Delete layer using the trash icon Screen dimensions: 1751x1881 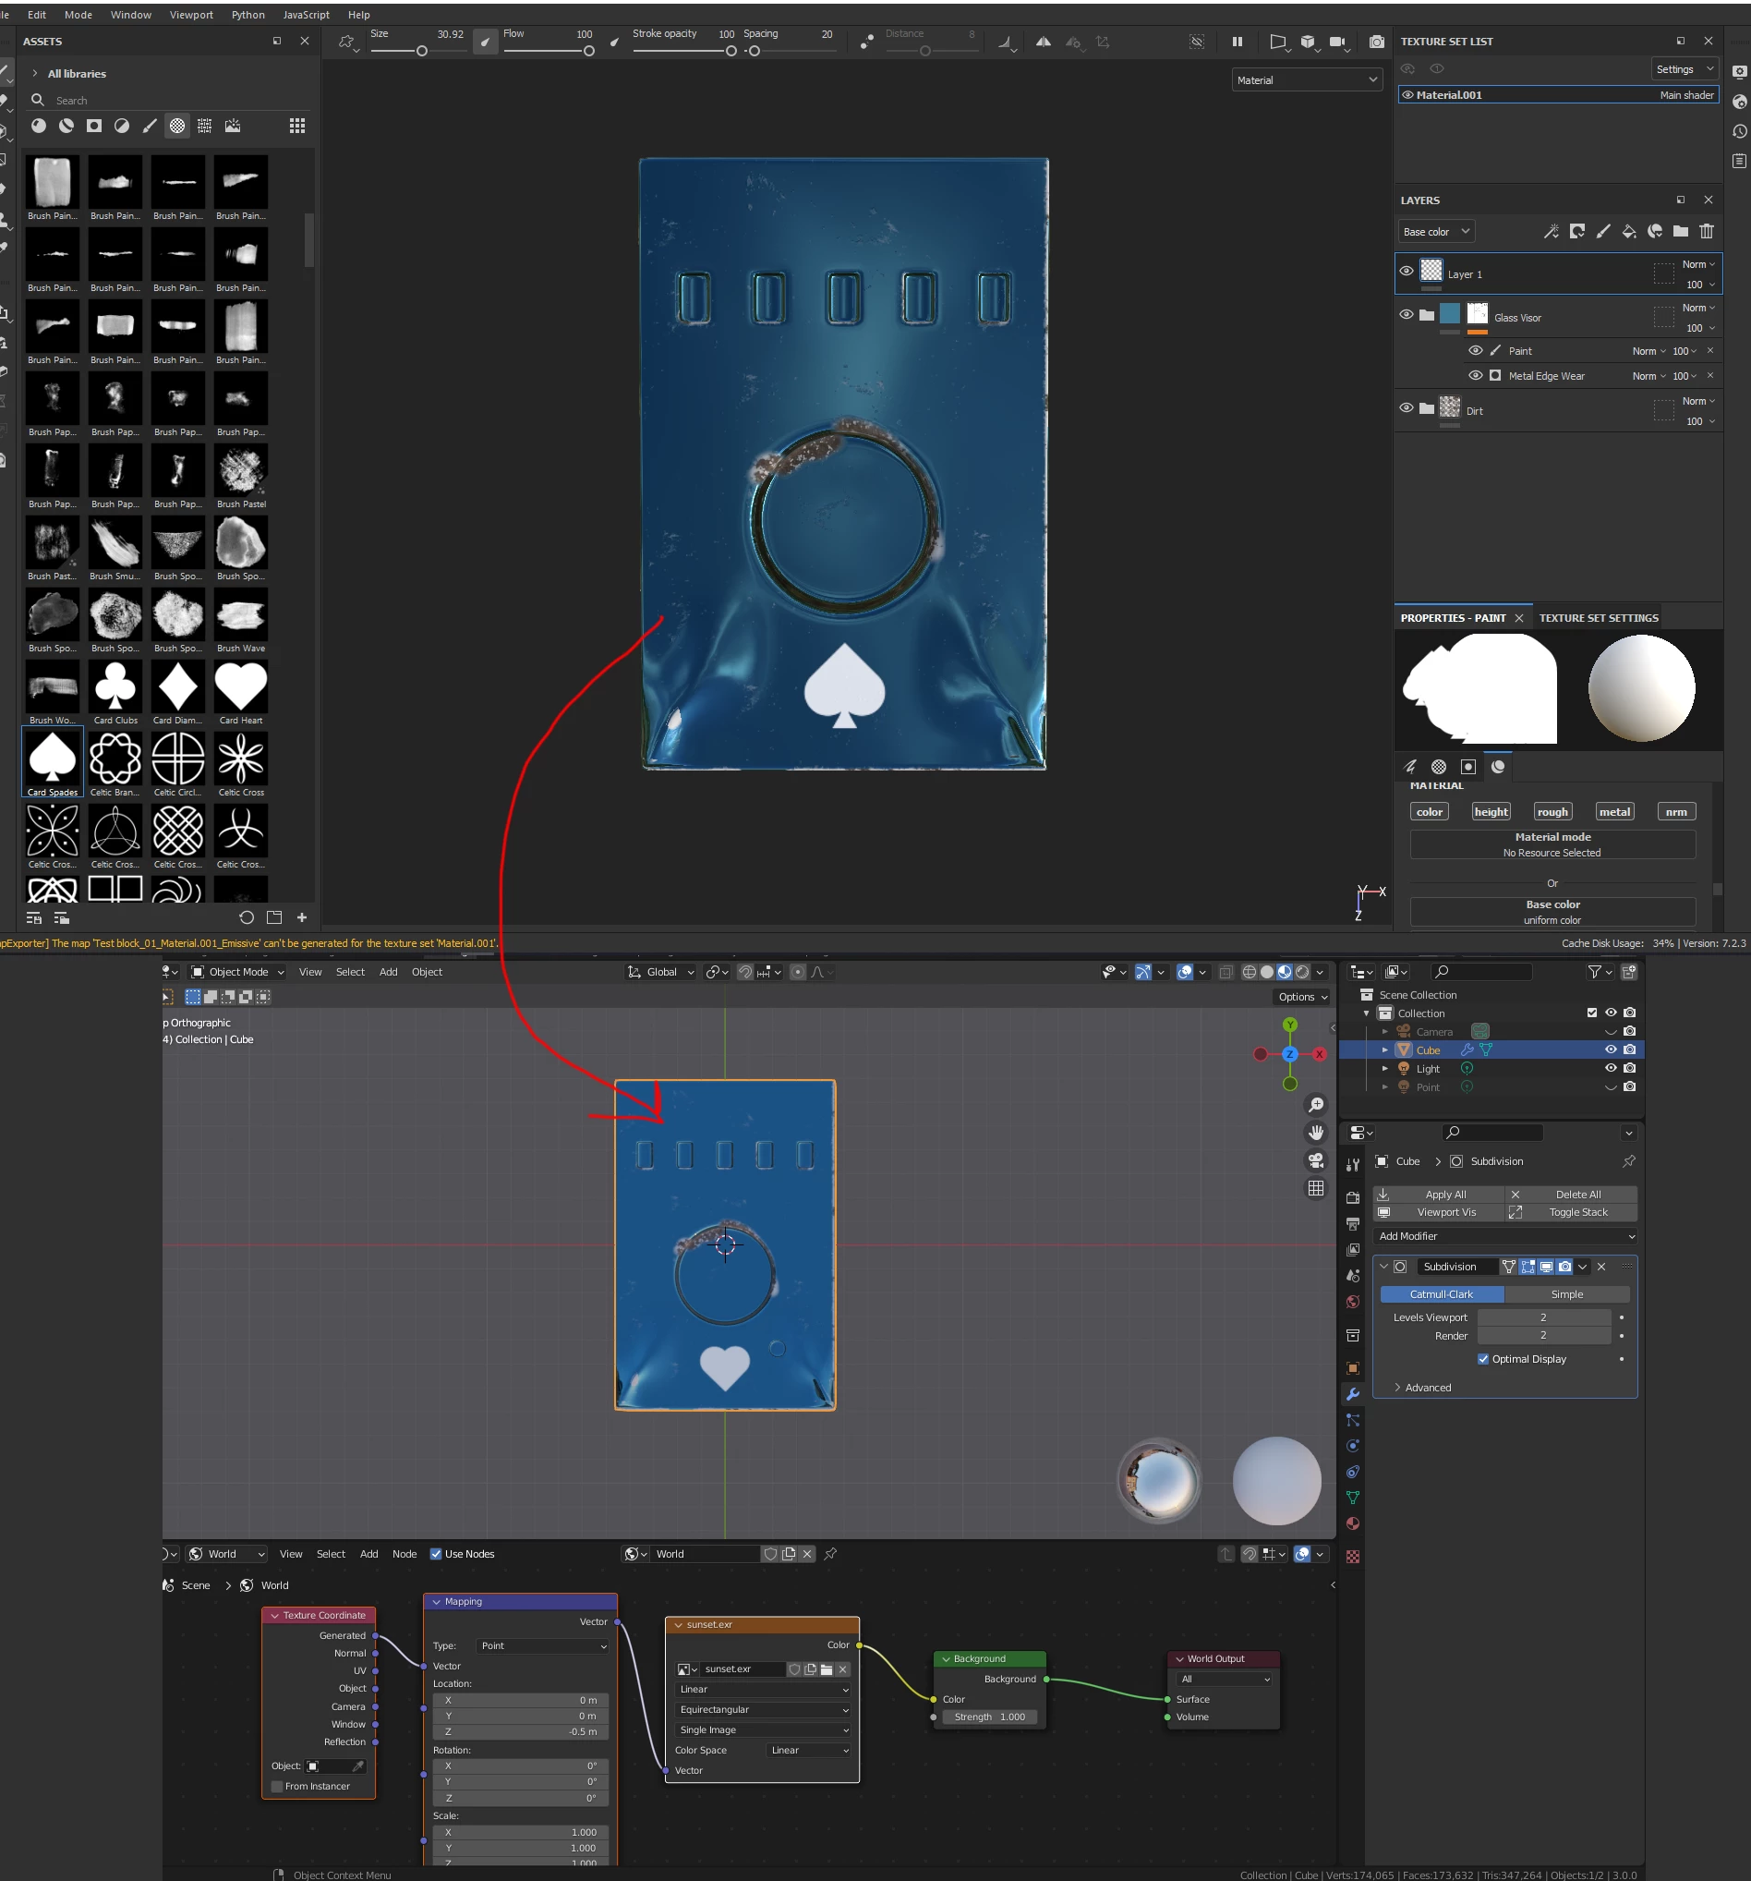pyautogui.click(x=1707, y=231)
